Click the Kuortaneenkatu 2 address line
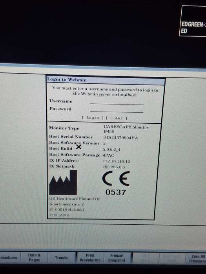 point(67,204)
